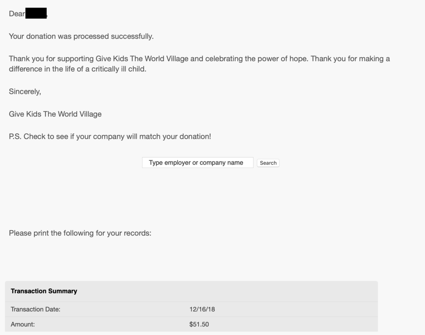The height and width of the screenshot is (335, 425).
Task: Click the employer or company name field
Action: point(197,163)
